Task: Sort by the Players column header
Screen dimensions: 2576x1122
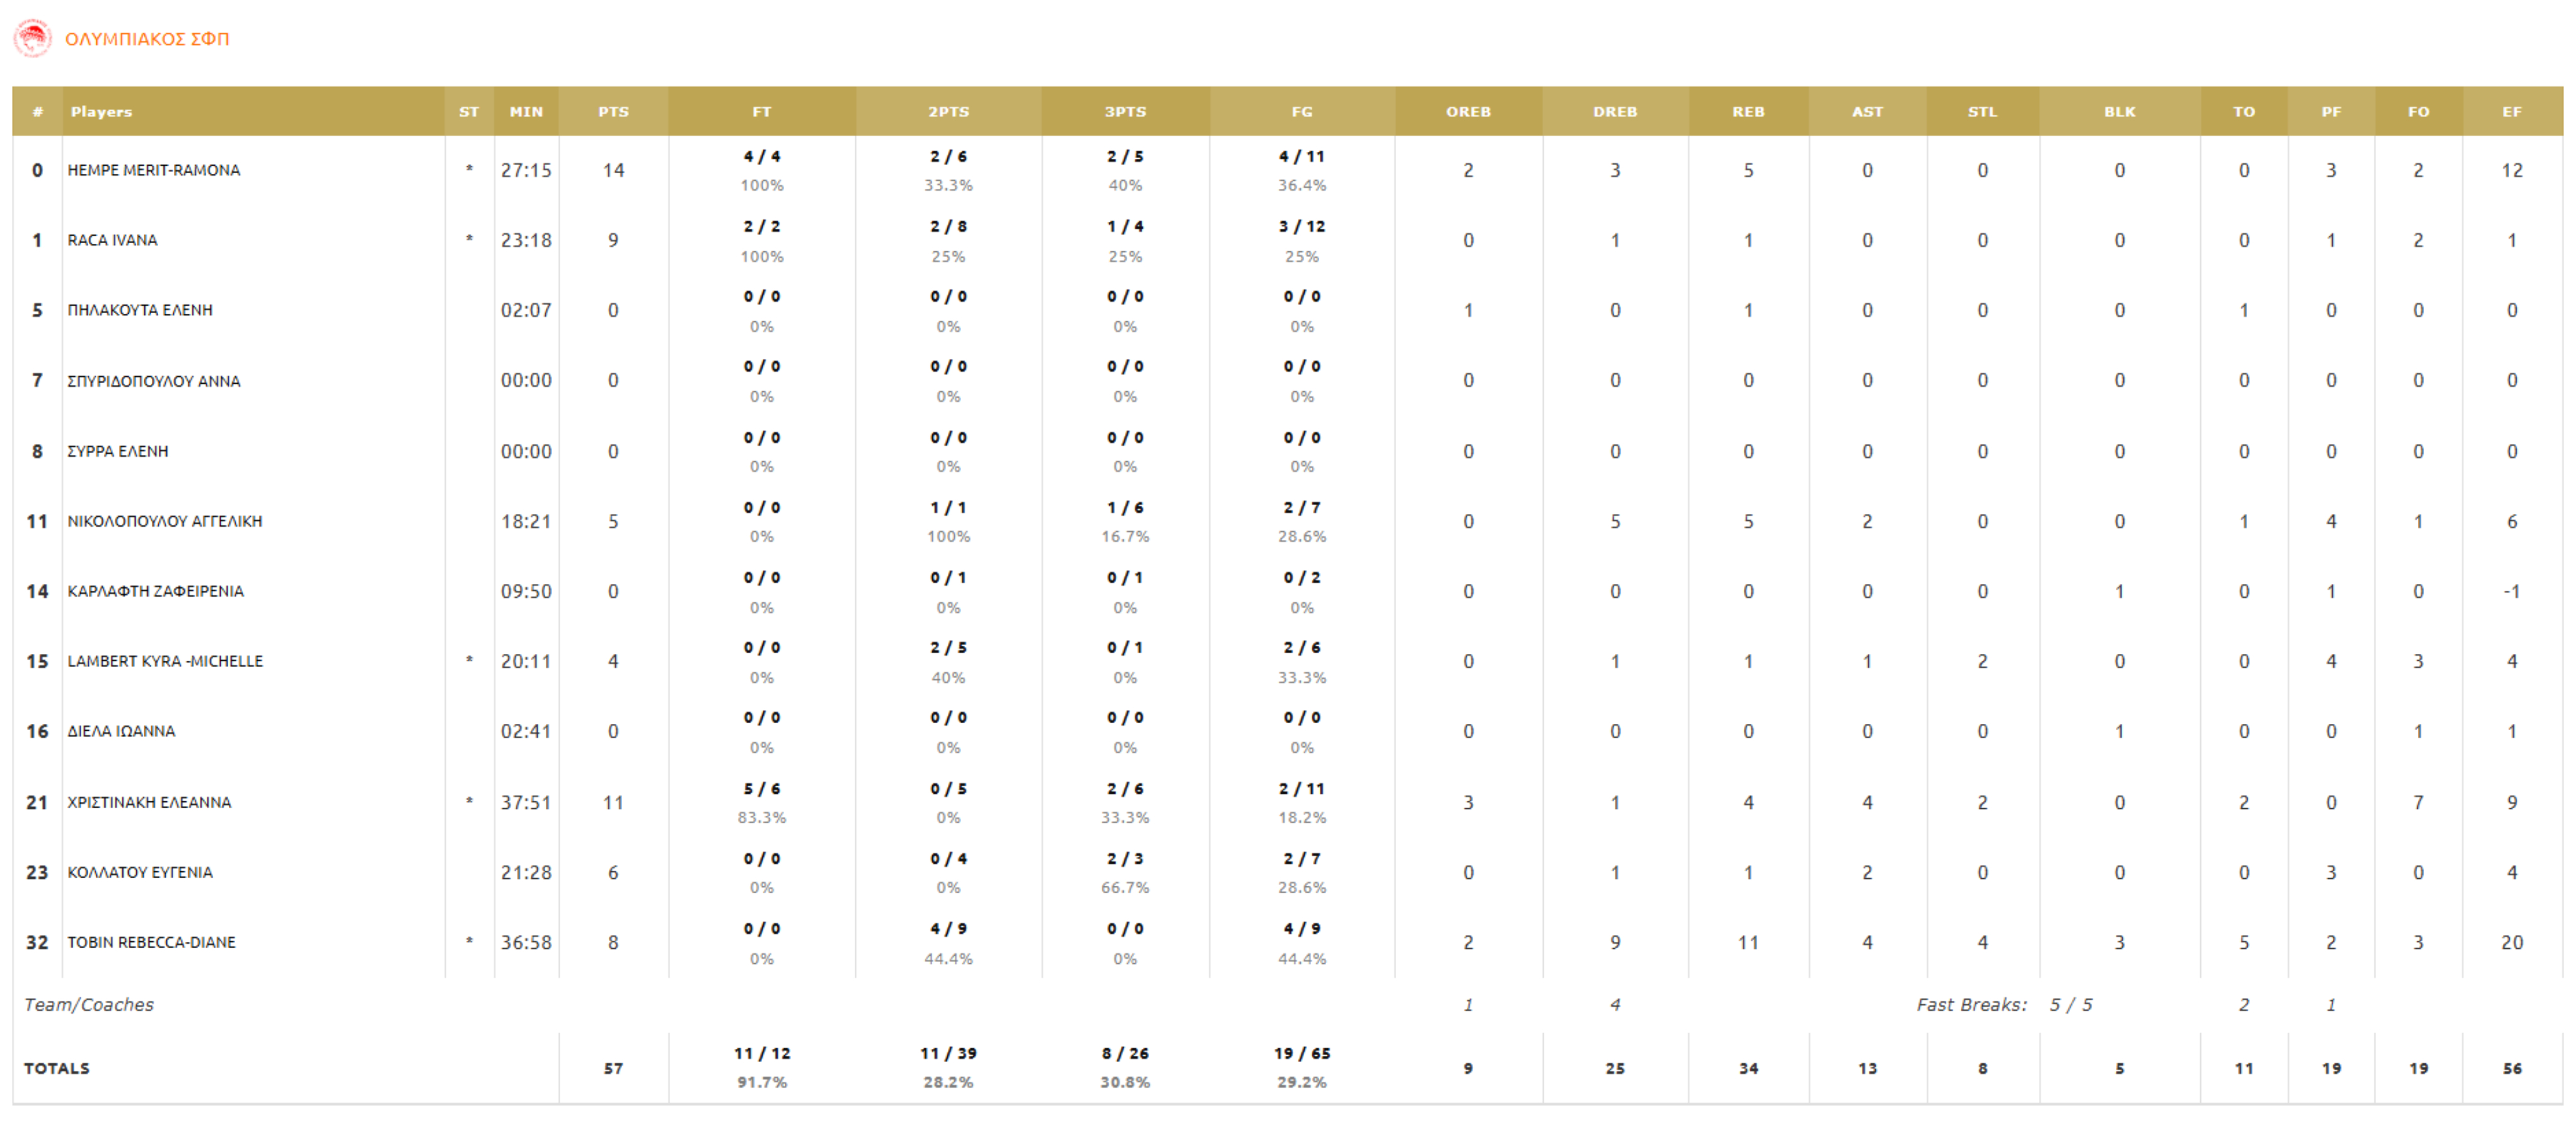Action: coord(101,112)
